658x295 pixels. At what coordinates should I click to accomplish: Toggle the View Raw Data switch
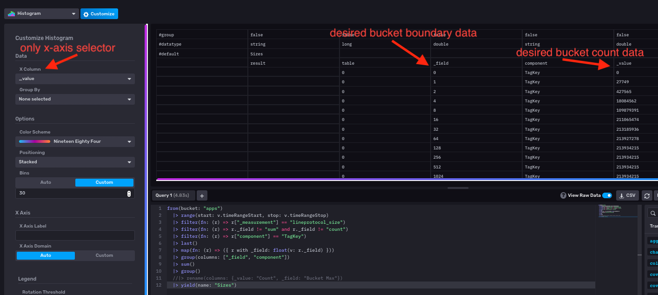607,195
